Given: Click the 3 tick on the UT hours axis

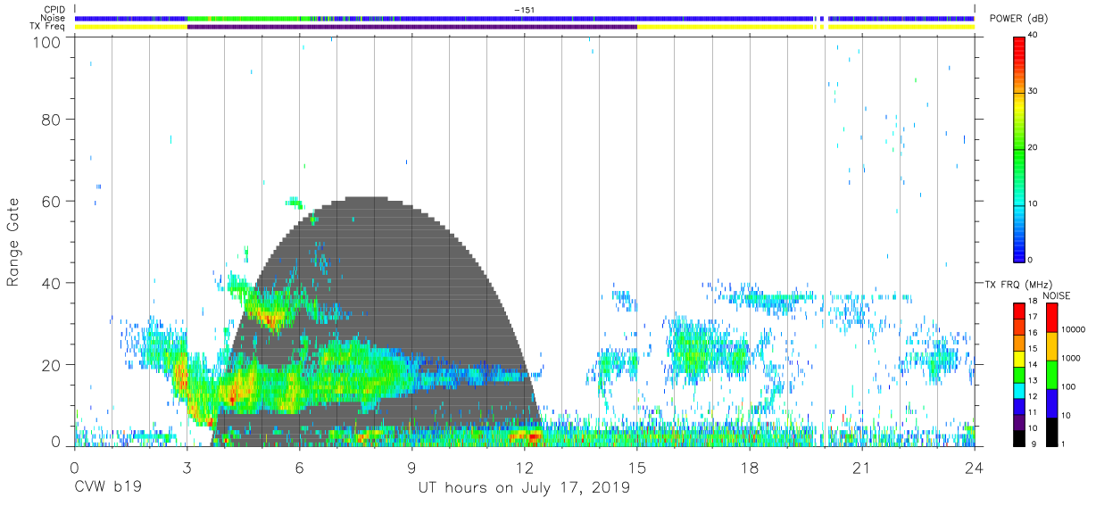Looking at the screenshot, I should point(187,468).
